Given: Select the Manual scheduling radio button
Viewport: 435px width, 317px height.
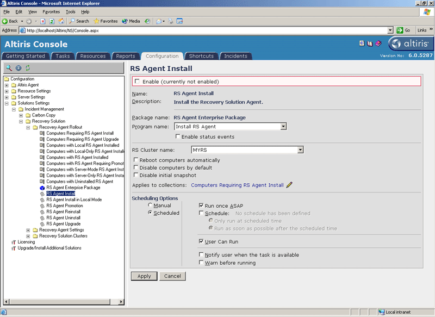Looking at the screenshot, I should click(x=151, y=206).
